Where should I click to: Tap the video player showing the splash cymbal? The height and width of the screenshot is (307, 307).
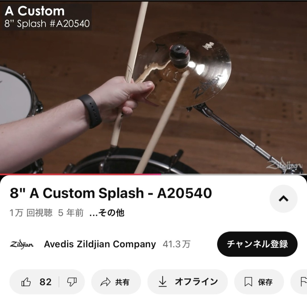[153, 87]
